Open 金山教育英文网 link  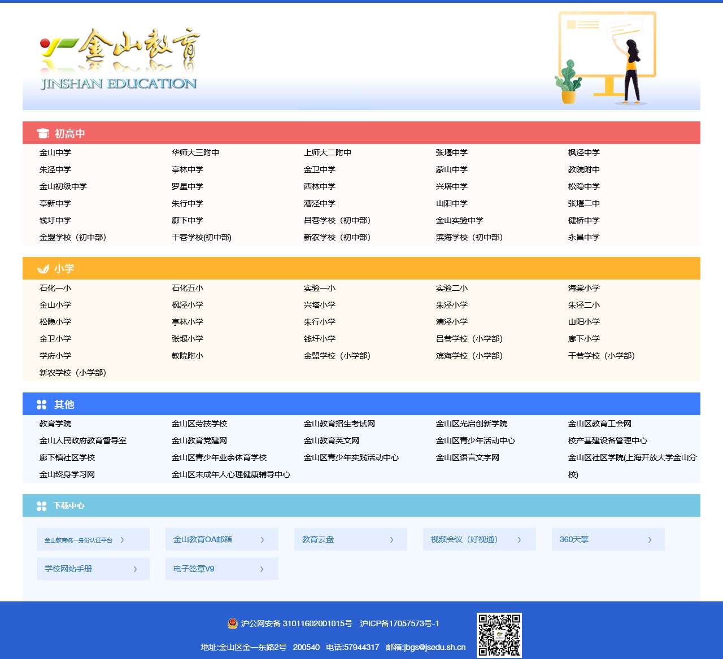pos(332,440)
